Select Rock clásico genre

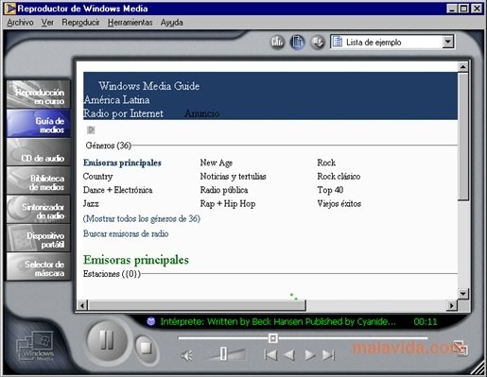coord(339,177)
